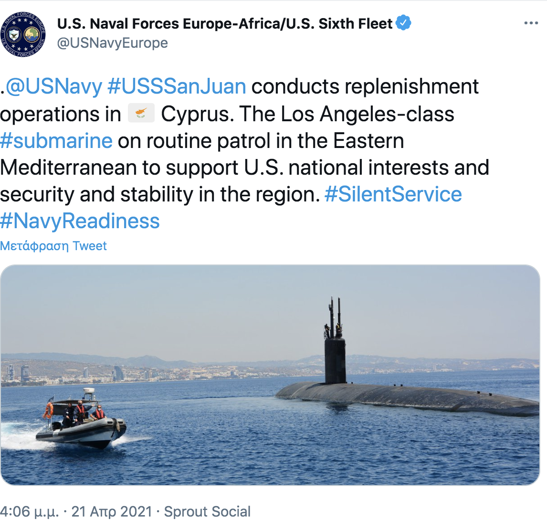Image resolution: width=547 pixels, height=528 pixels.
Task: Open the three-dot more options menu
Action: coord(531,23)
